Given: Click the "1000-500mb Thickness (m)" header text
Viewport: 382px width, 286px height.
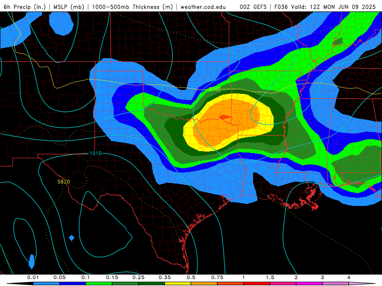Looking at the screenshot, I should [132, 7].
